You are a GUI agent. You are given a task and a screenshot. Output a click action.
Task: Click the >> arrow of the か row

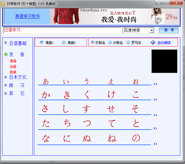[155, 99]
